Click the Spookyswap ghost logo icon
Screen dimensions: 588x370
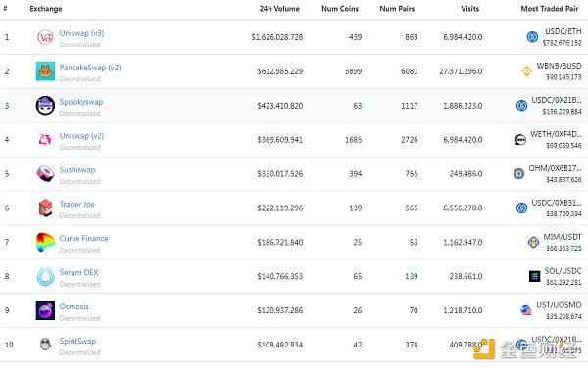click(45, 106)
